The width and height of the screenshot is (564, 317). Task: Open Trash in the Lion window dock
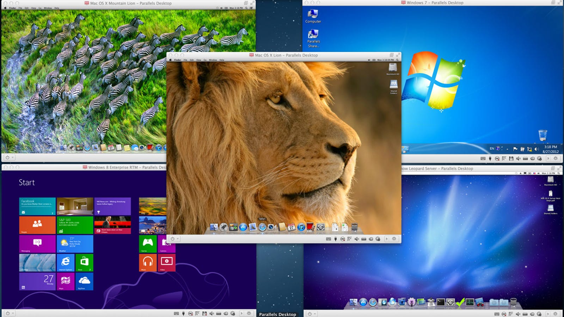point(355,227)
